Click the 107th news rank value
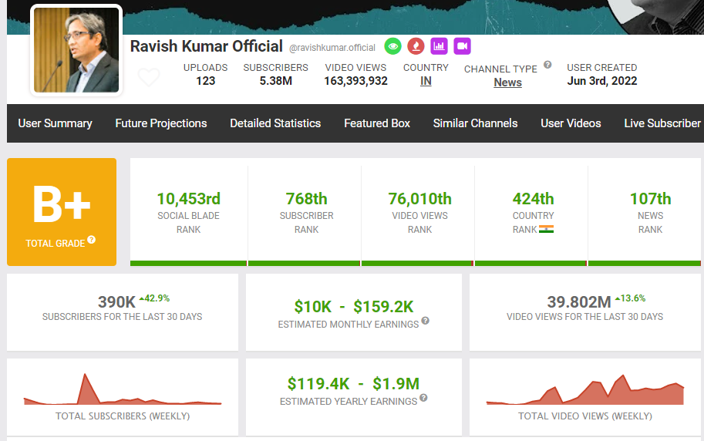This screenshot has height=441, width=704. (x=651, y=198)
